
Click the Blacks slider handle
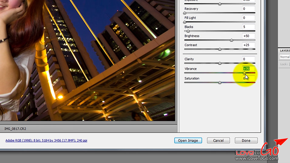pyautogui.click(x=188, y=31)
